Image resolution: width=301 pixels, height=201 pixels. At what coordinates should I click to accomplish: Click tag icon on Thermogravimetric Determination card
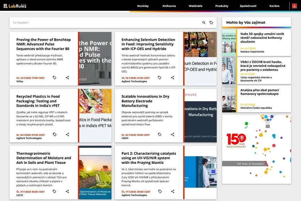[55, 191]
